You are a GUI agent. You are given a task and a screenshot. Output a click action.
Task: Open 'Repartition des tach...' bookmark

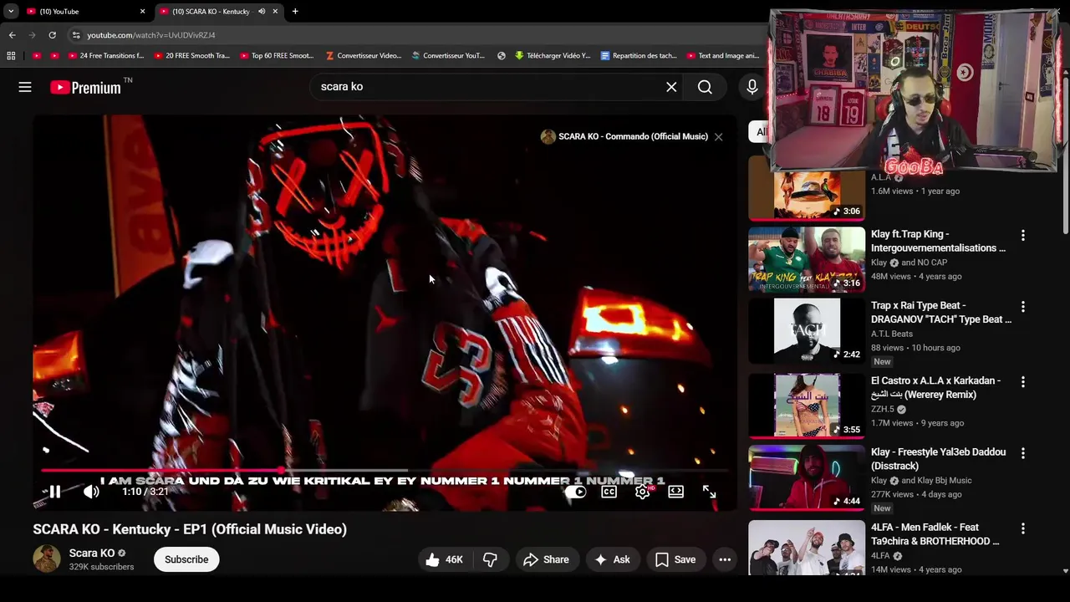639,56
